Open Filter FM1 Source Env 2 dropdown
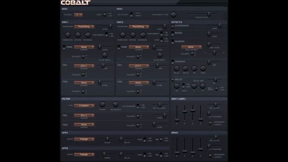This screenshot has height=162, width=288. tap(84, 115)
